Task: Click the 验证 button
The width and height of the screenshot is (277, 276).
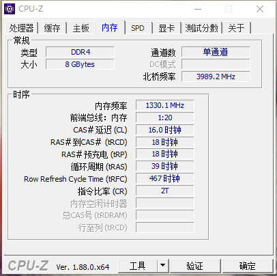Action: click(x=195, y=266)
